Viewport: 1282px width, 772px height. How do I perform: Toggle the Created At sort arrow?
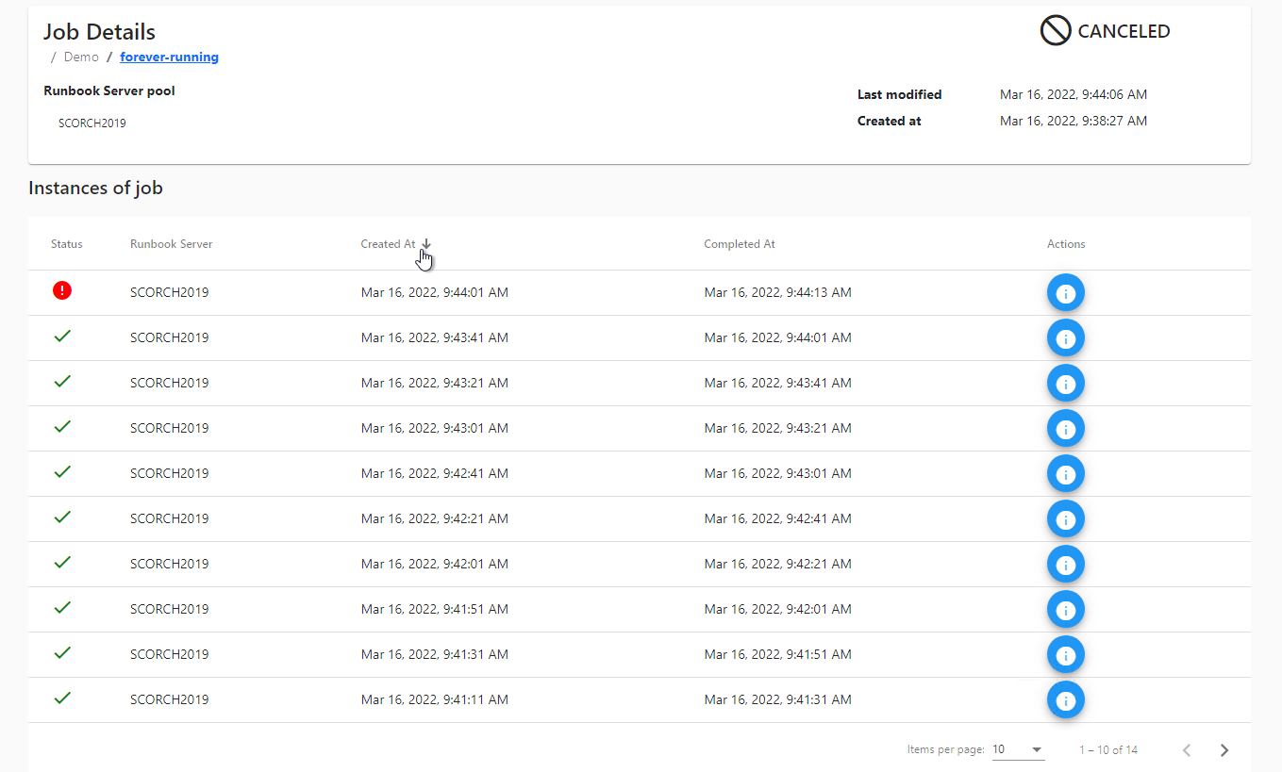pyautogui.click(x=426, y=243)
